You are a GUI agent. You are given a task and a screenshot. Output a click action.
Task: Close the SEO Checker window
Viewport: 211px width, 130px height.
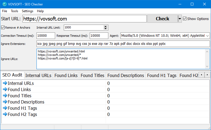pos(205,4)
